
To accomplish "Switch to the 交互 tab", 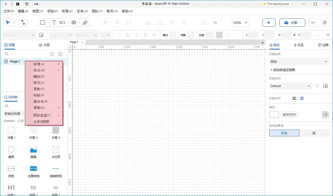I will coord(299,45).
